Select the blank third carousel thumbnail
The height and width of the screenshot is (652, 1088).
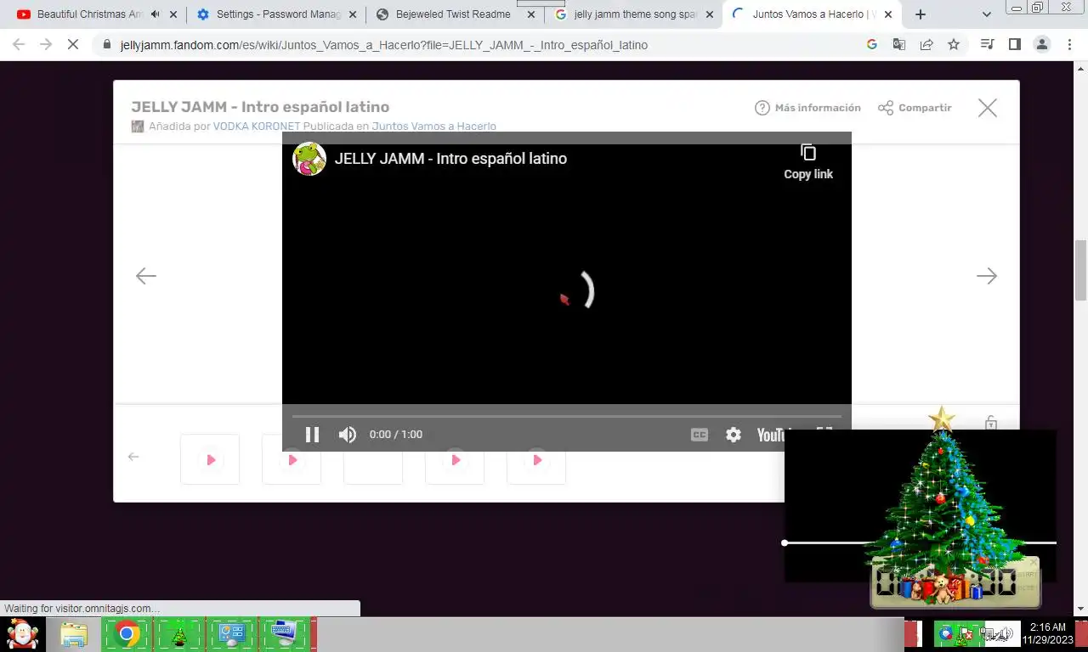(373, 459)
